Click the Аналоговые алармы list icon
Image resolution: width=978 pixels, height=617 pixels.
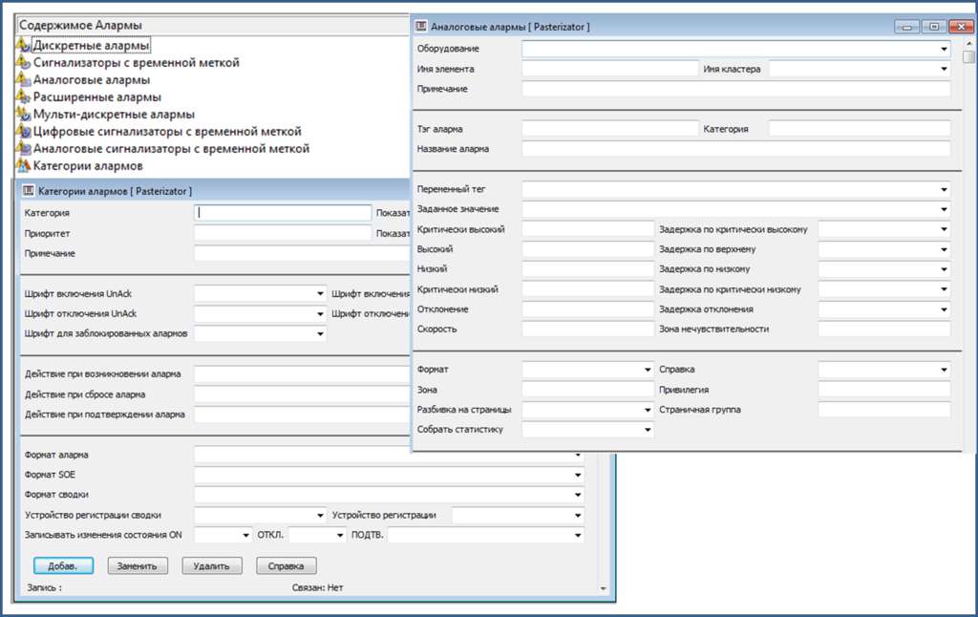[x=24, y=79]
